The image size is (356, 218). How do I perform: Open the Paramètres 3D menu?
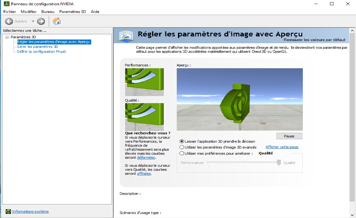(72, 12)
